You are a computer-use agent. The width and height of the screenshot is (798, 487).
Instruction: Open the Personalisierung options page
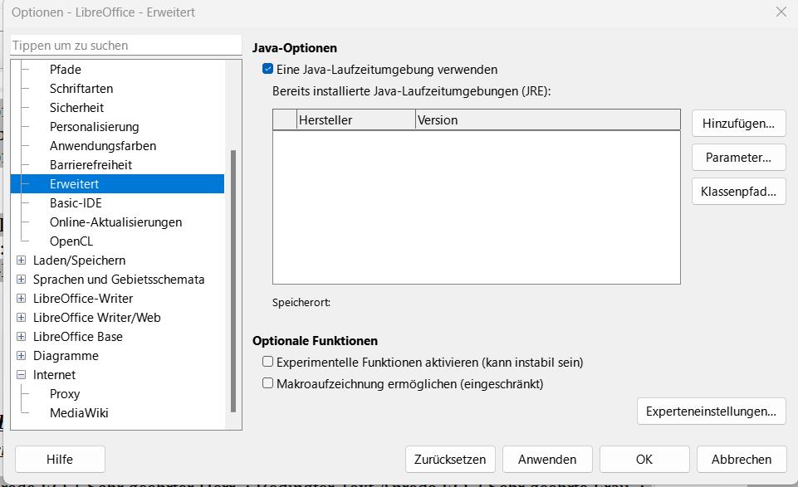(94, 127)
